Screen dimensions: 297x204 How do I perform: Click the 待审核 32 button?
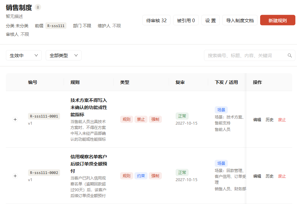click(156, 20)
